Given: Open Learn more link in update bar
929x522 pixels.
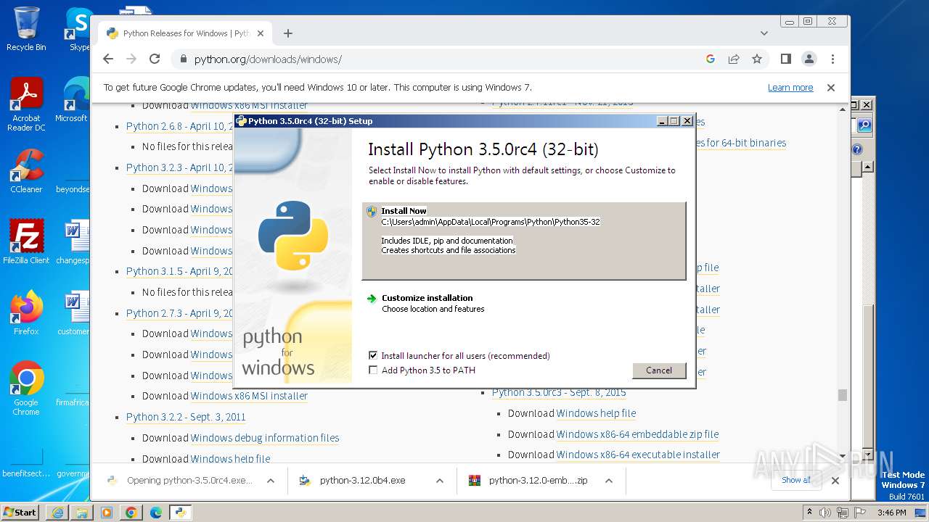Looking at the screenshot, I should pos(790,88).
